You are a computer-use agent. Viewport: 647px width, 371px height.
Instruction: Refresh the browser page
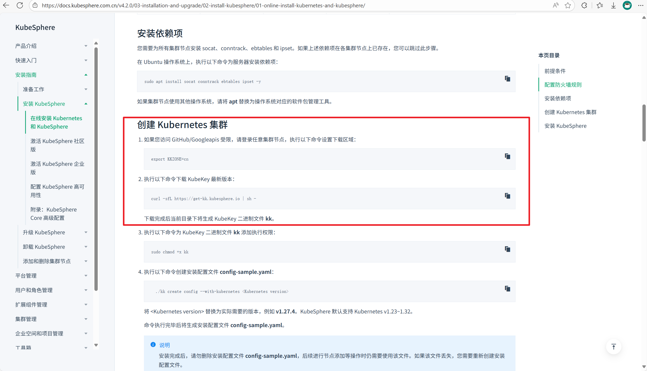[20, 5]
